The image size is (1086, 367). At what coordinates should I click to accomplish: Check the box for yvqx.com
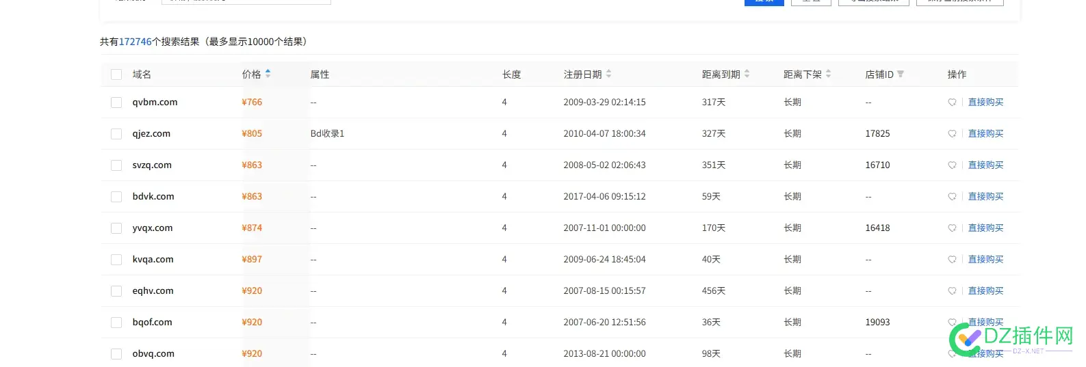tap(116, 228)
